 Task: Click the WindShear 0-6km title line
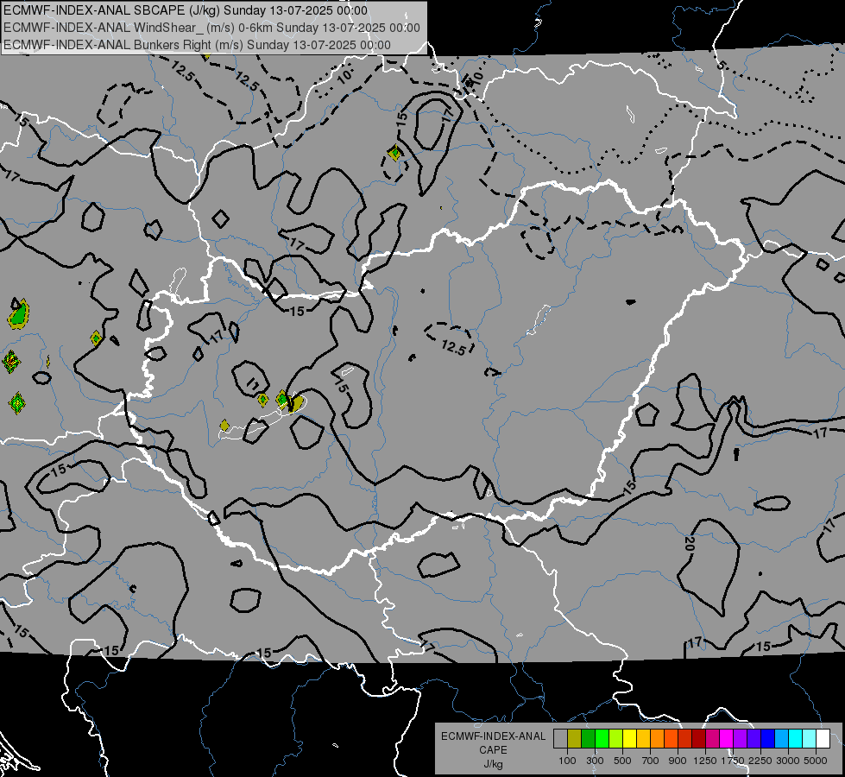click(211, 28)
